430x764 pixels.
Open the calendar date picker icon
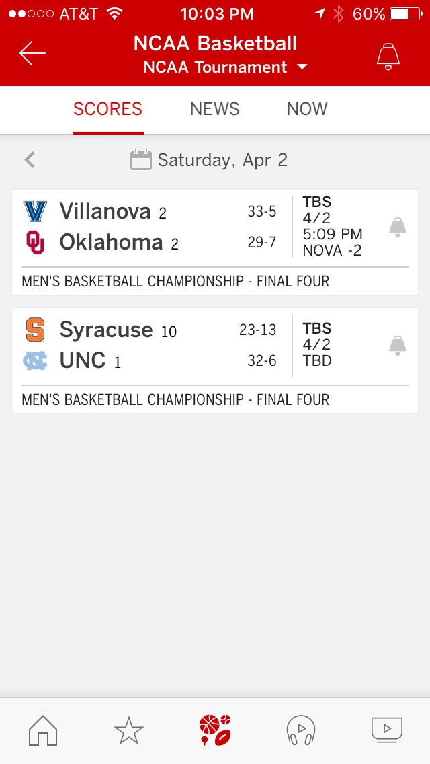point(140,160)
